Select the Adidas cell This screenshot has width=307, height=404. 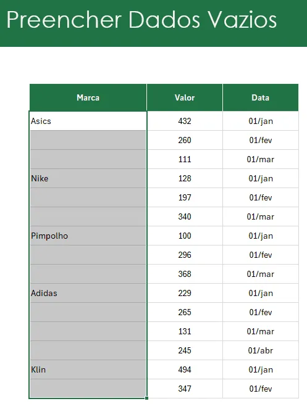88,293
